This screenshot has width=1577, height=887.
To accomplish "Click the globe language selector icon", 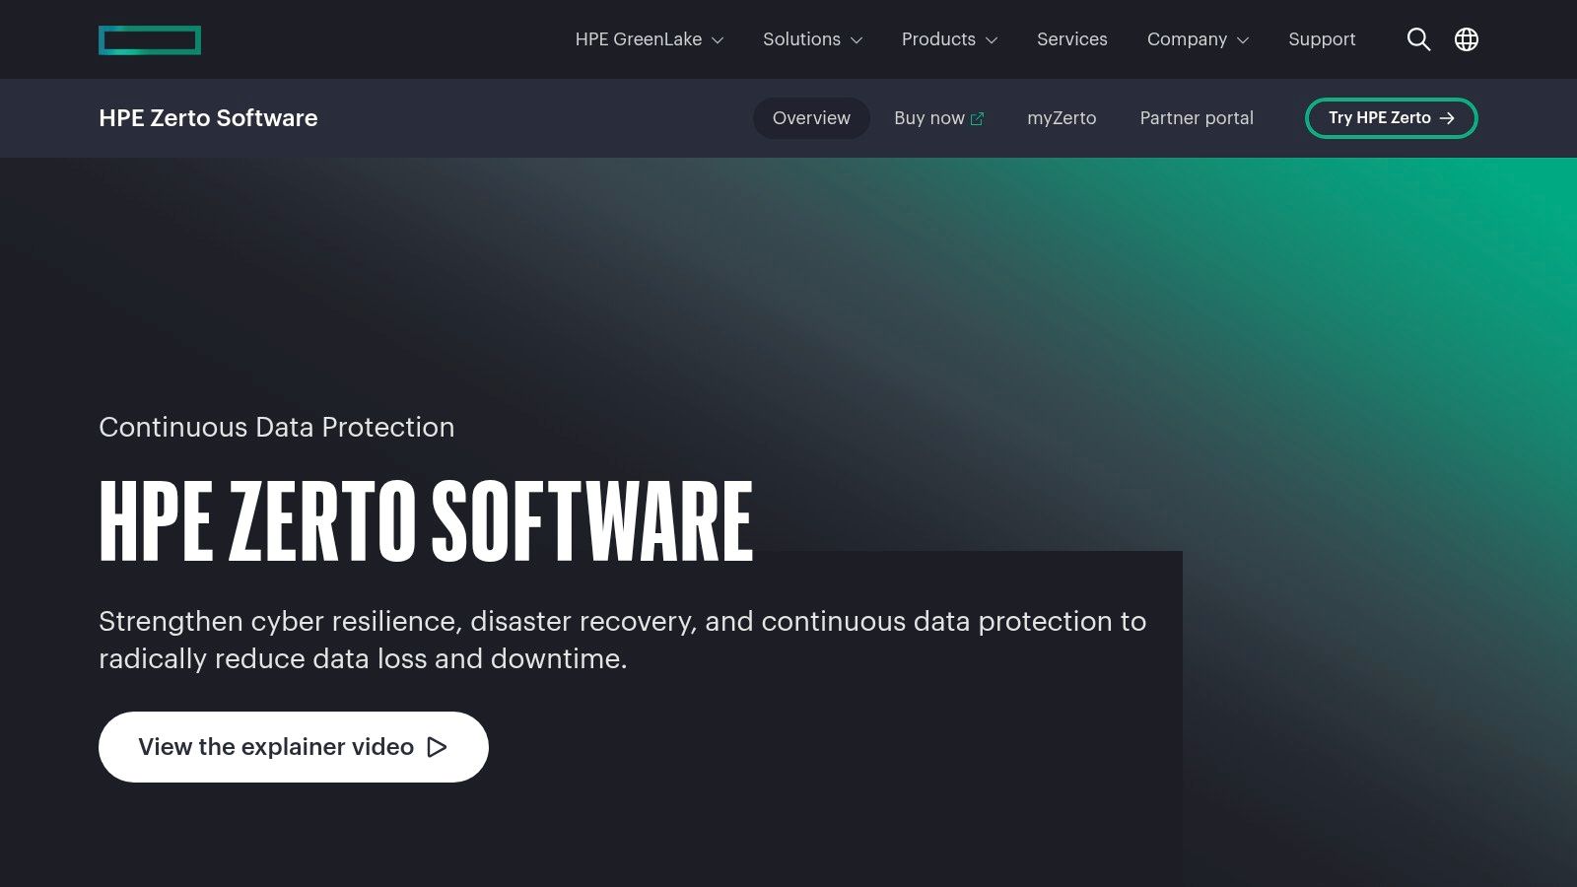I will (x=1467, y=39).
